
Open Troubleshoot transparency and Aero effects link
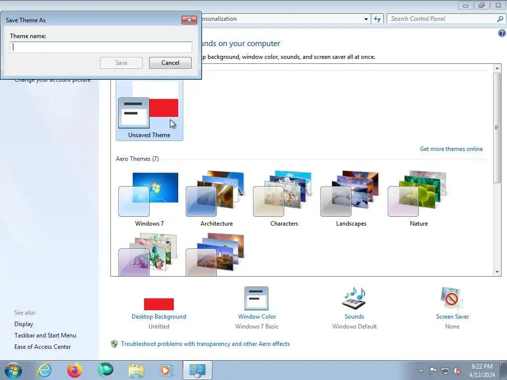pyautogui.click(x=205, y=344)
